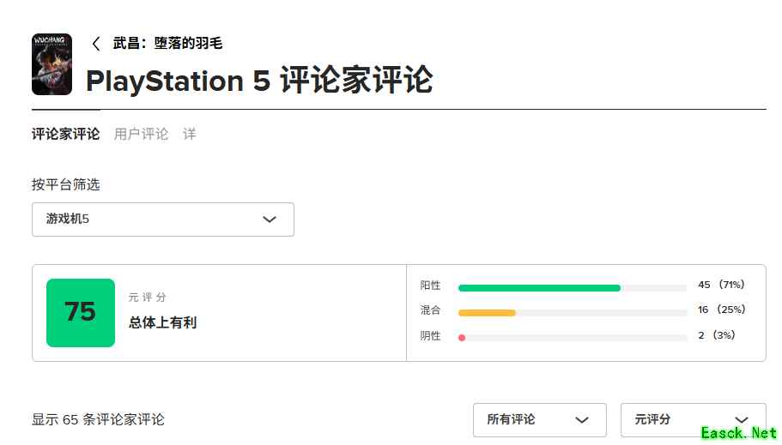Click the green 阳性 reviews bar
This screenshot has width=782, height=445.
(539, 288)
